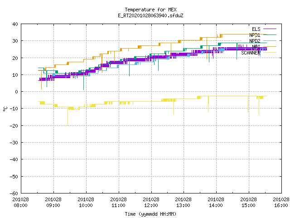Click the NPI legend label
Viewport: 290px width, 218px height.
[x=256, y=47]
